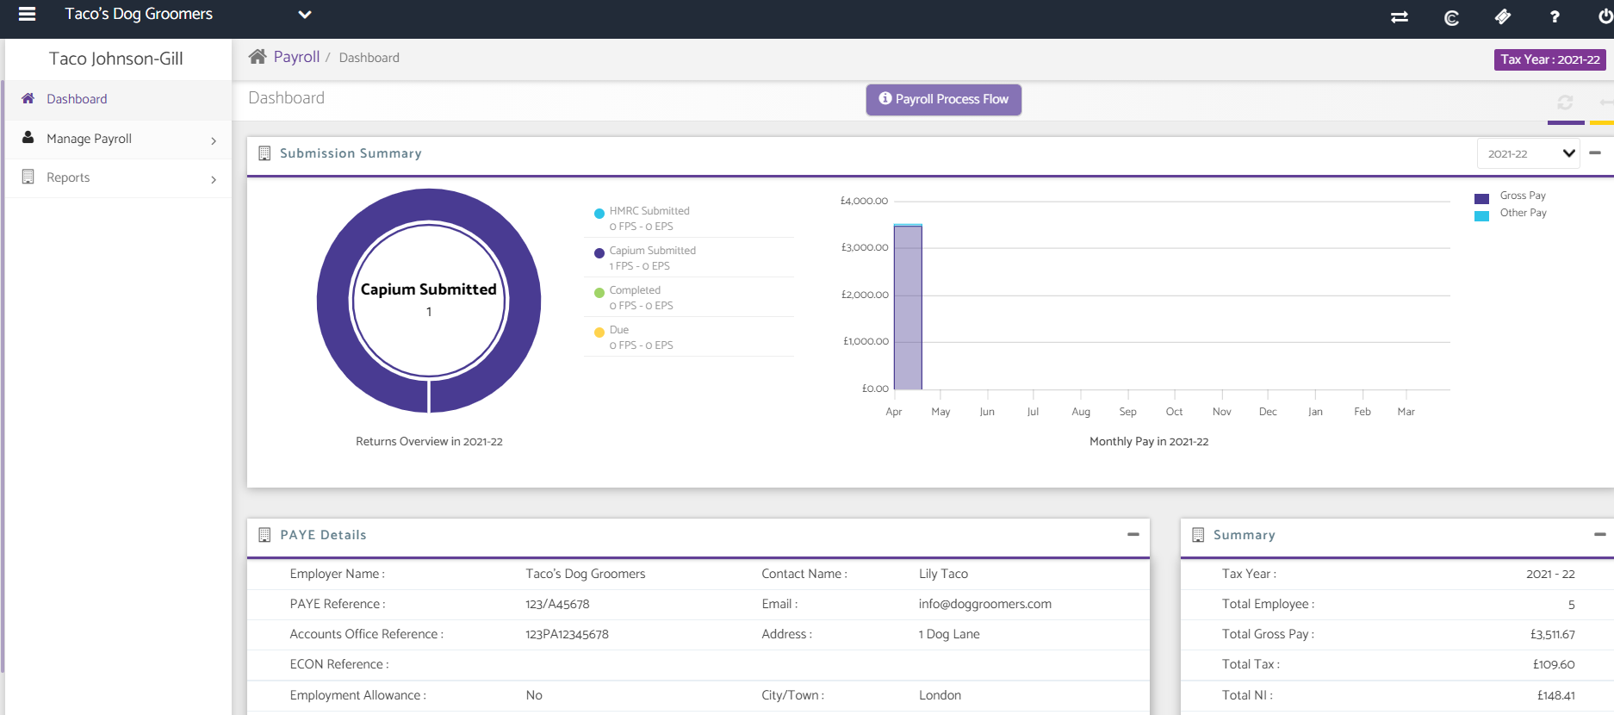Click the Other Pay cyan color swatch
The width and height of the screenshot is (1614, 715).
coord(1481,216)
